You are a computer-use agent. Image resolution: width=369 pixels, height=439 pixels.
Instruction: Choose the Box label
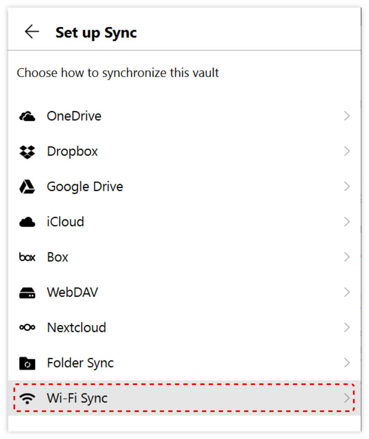tap(57, 257)
